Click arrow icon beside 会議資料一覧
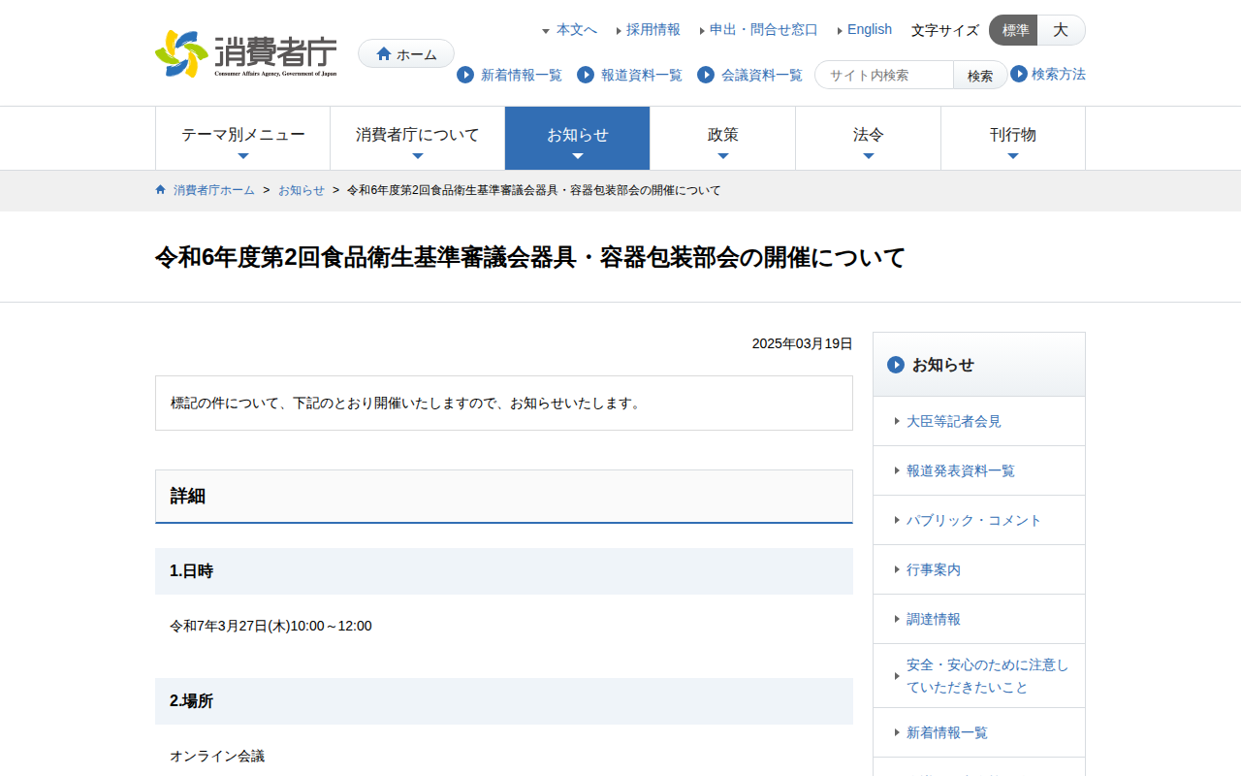Viewport: 1241px width, 776px height. 706,75
